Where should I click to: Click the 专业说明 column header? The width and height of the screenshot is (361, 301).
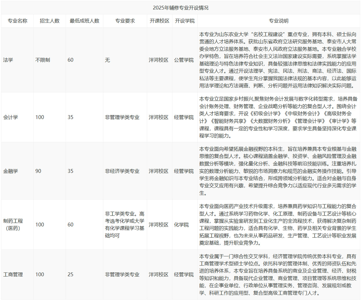[279, 21]
